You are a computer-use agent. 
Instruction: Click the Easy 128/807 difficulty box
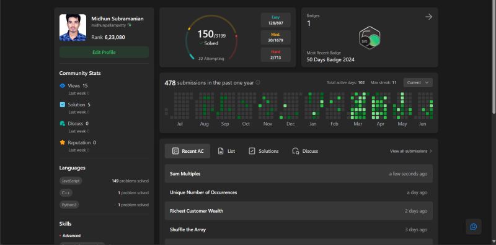(276, 20)
